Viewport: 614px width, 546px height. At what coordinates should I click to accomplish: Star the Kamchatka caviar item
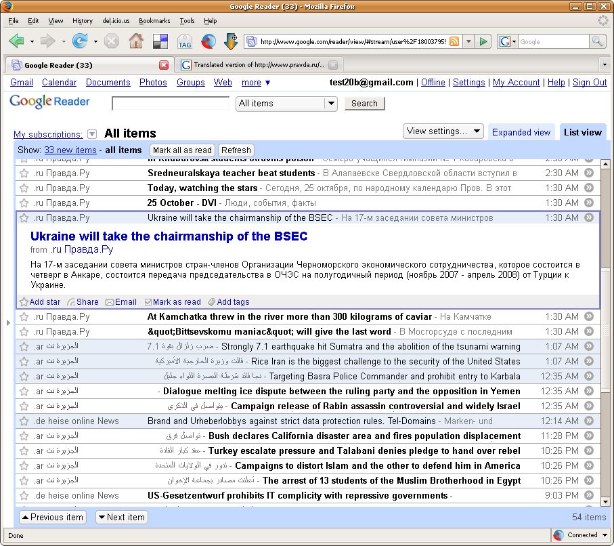tap(24, 316)
